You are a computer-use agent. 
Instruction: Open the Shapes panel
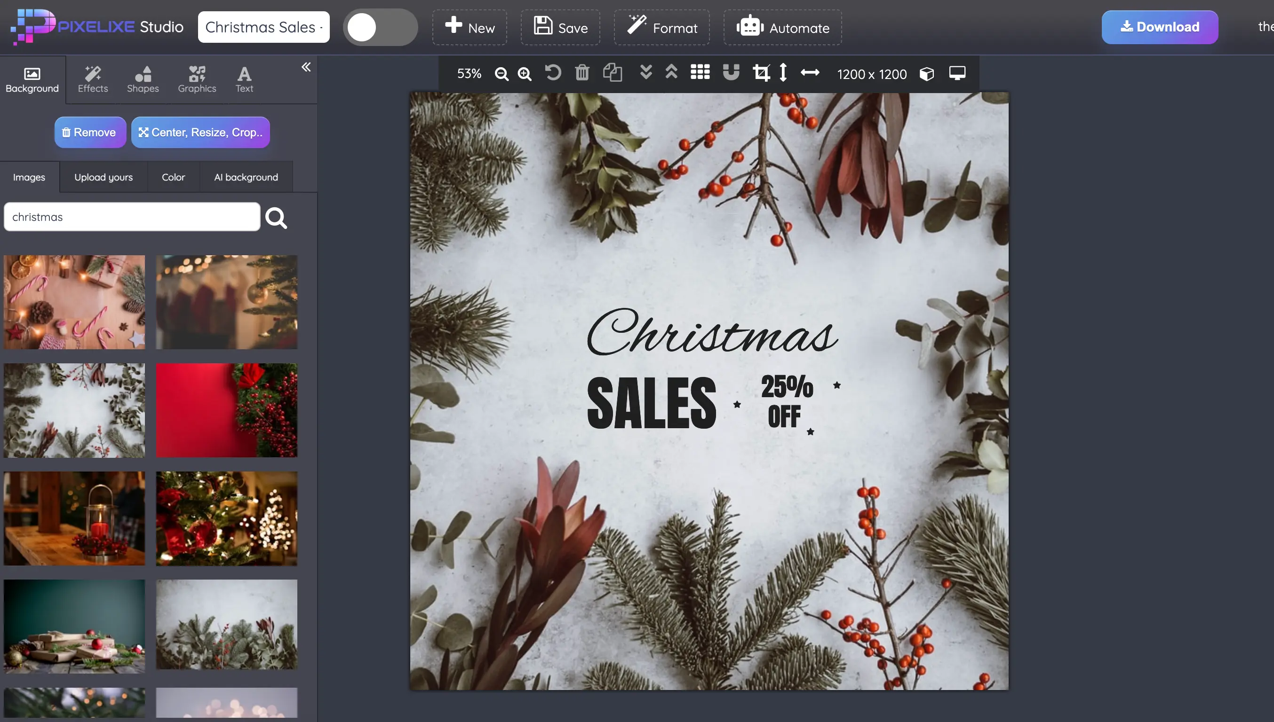pyautogui.click(x=143, y=78)
